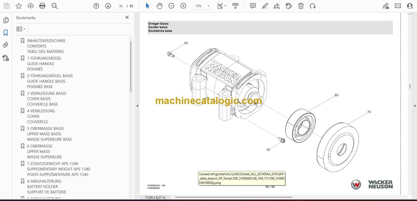Screen dimensions: 417x201
Task: Open the Page Thumbnails panel
Action: (6, 20)
